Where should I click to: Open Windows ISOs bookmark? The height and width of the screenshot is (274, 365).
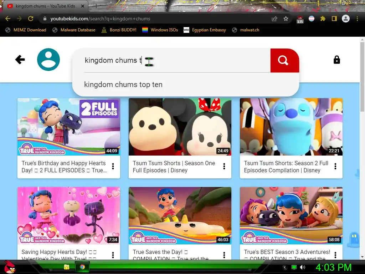click(160, 30)
